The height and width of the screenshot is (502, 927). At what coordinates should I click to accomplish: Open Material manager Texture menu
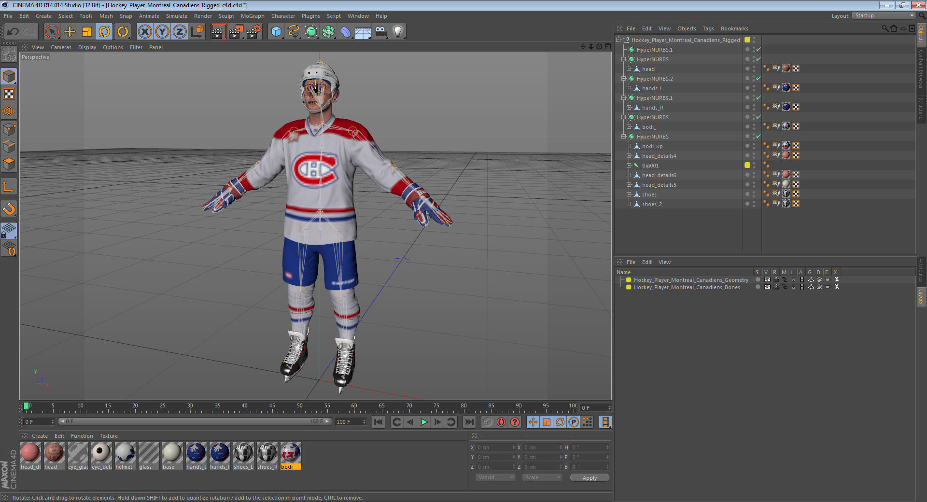click(x=109, y=436)
